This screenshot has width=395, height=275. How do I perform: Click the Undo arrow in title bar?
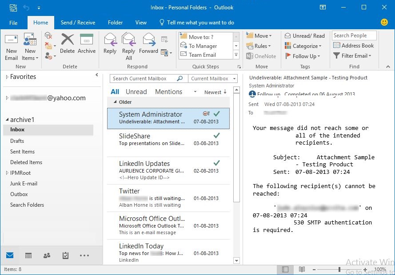pos(26,8)
